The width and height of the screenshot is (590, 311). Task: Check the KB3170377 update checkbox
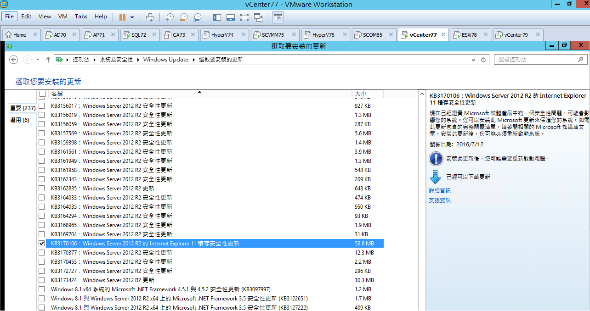point(42,253)
